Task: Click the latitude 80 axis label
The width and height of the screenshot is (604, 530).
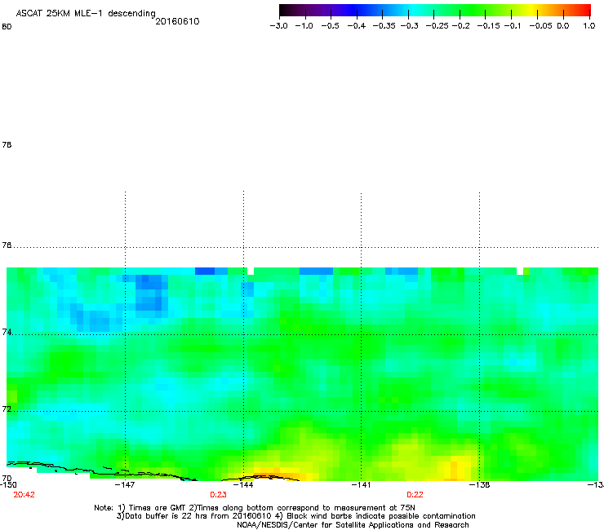Action: click(7, 27)
